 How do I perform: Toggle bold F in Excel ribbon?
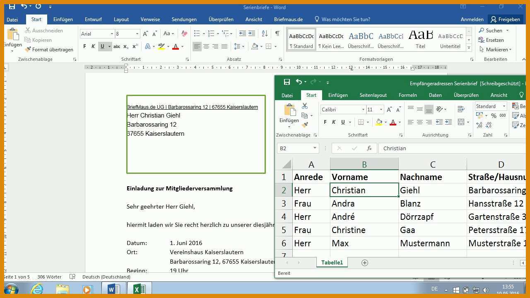click(x=325, y=122)
